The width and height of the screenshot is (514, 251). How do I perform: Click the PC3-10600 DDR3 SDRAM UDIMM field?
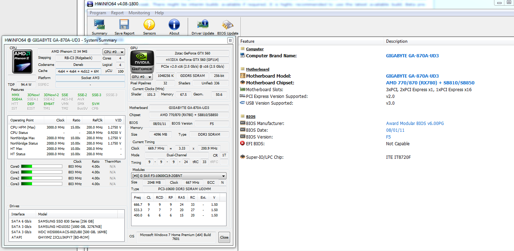(184, 189)
